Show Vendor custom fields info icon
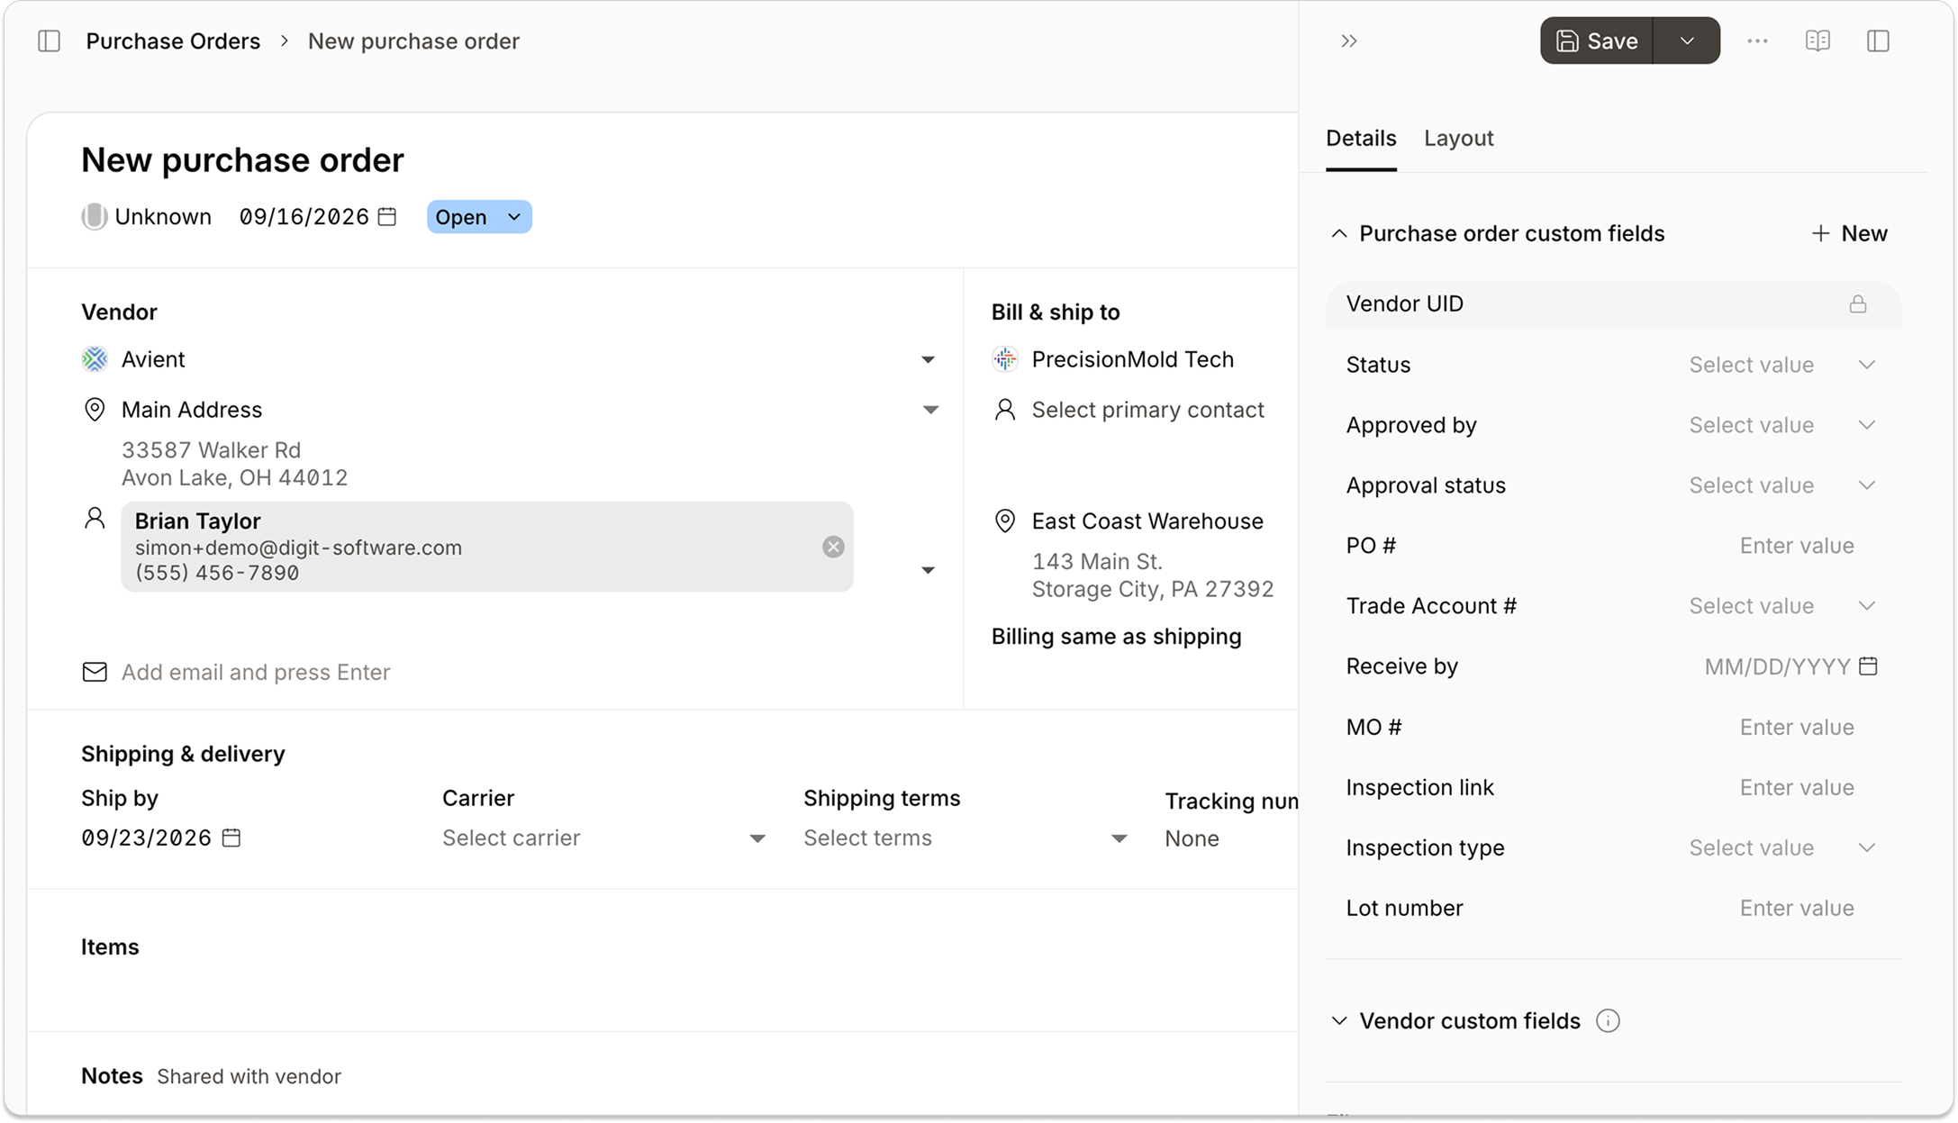Image resolution: width=1958 pixels, height=1123 pixels. click(x=1608, y=1021)
